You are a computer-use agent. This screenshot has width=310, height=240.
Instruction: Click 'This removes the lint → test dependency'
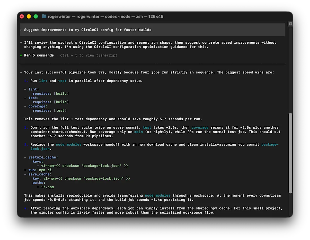[x=66, y=119]
